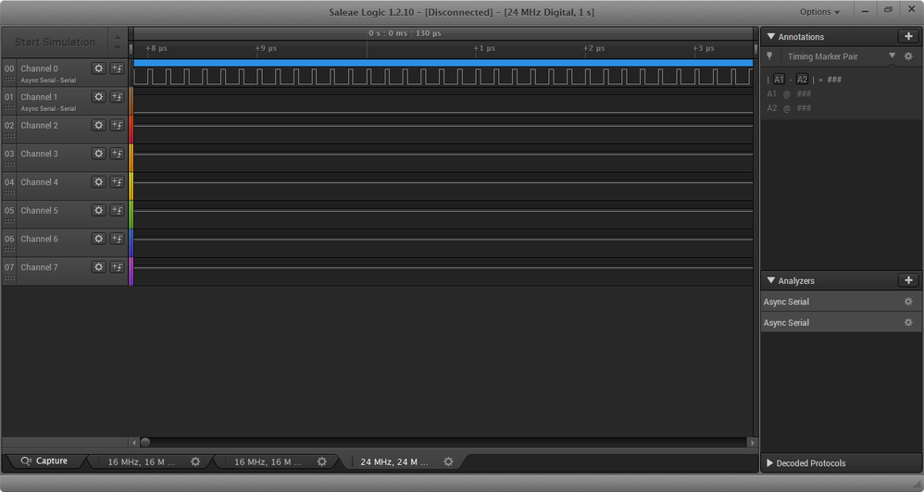Click the +9 µs time ruler mark
This screenshot has width=924, height=492.
coord(266,48)
